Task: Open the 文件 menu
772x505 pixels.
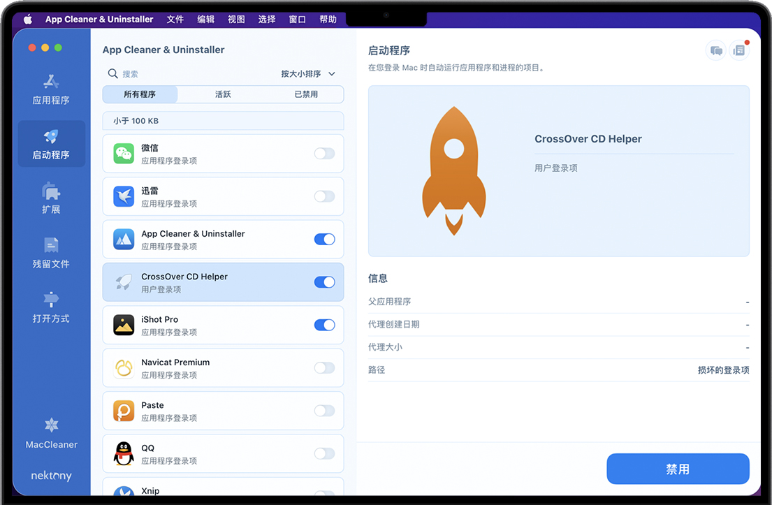Action: click(x=175, y=19)
